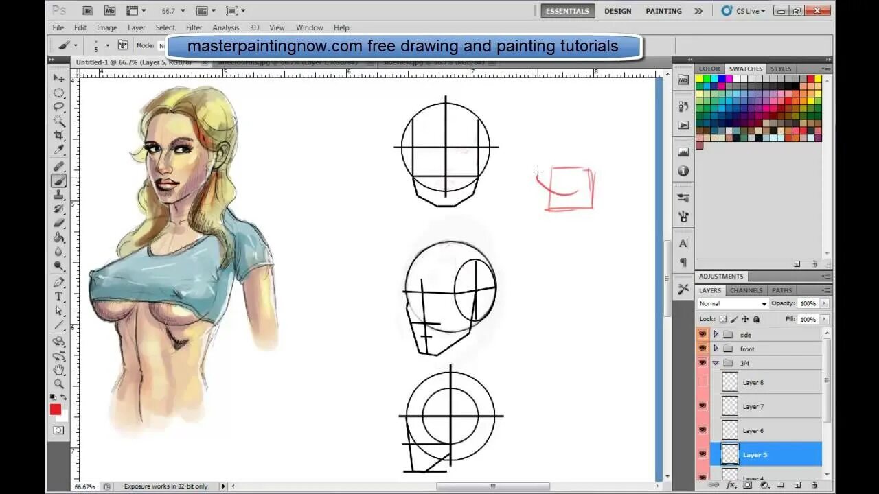Open the Filter menu
This screenshot has width=879, height=494.
coord(194,27)
